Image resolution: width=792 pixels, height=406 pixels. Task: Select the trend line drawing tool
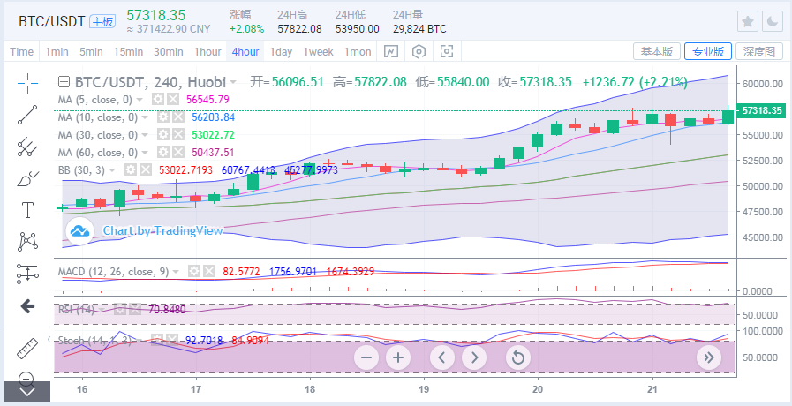pos(27,113)
